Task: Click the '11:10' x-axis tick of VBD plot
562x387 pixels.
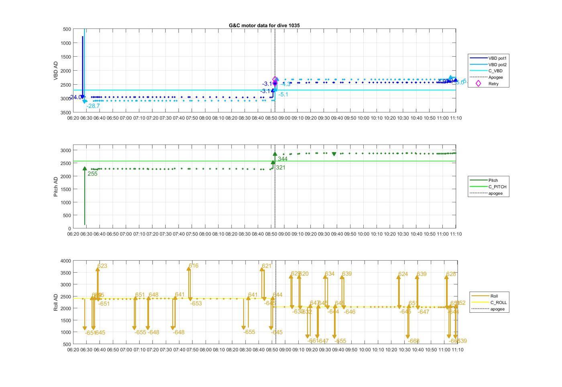Action: [456, 118]
